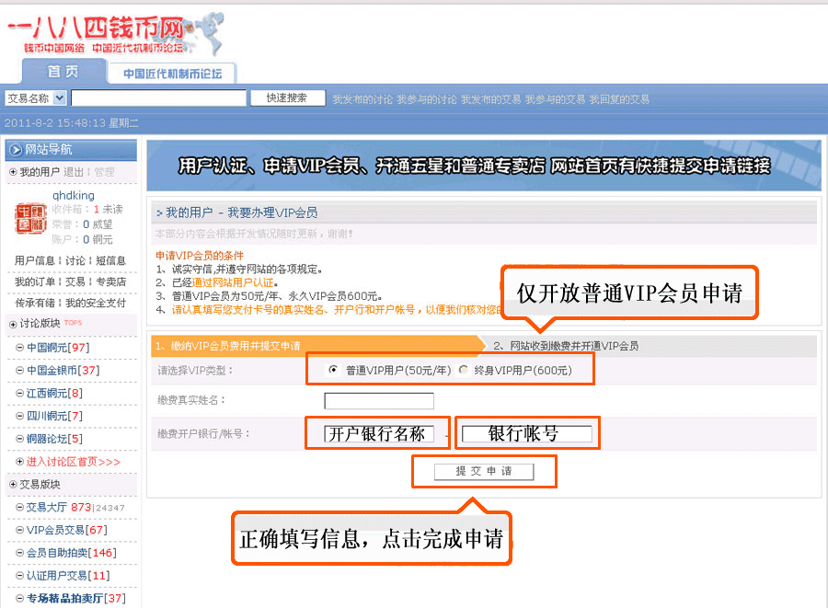828x608 pixels.
Task: Click the 快速搜索 button
Action: click(x=286, y=98)
